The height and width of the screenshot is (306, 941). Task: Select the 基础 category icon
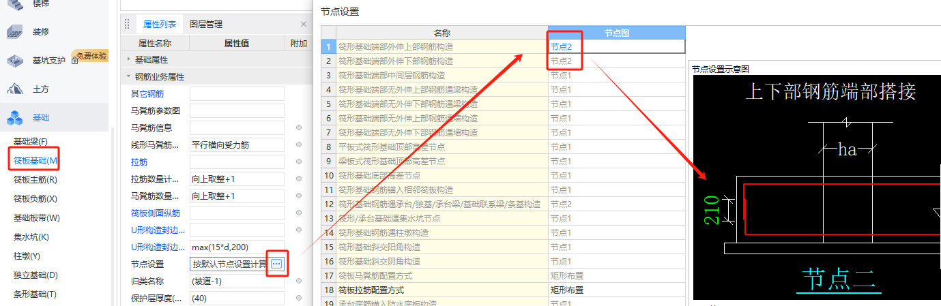pyautogui.click(x=15, y=118)
